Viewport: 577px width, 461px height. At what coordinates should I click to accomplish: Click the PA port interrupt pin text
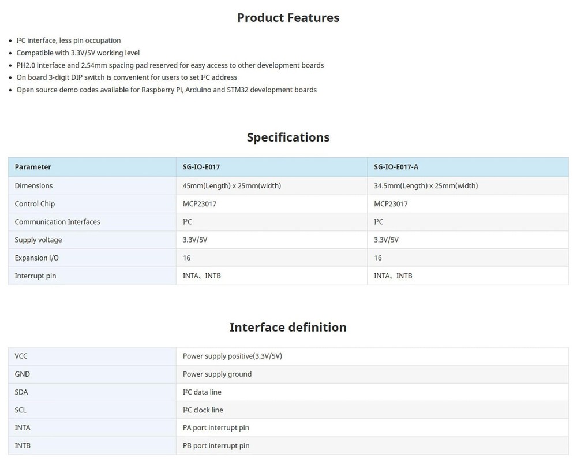tap(216, 427)
